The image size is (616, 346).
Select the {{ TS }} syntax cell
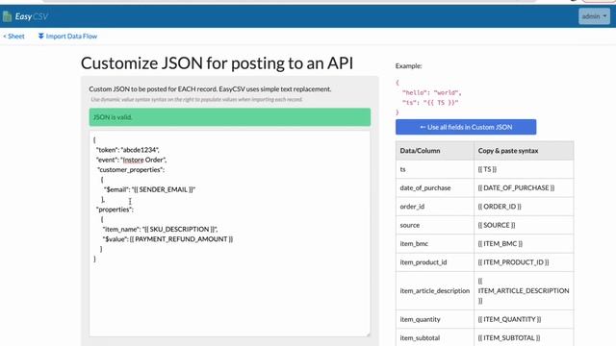[524, 169]
